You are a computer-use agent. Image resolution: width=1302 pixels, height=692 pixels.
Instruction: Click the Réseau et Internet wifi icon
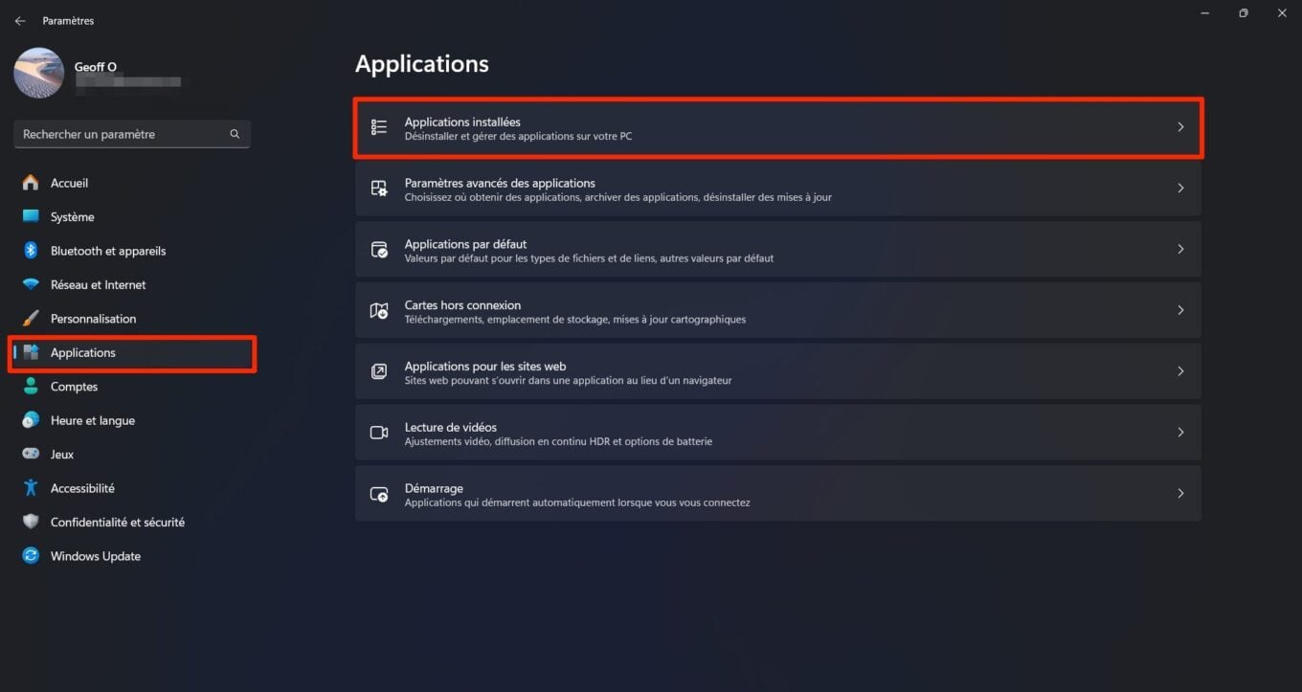(x=31, y=284)
